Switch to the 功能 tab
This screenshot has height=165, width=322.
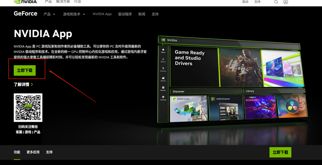click(17, 152)
